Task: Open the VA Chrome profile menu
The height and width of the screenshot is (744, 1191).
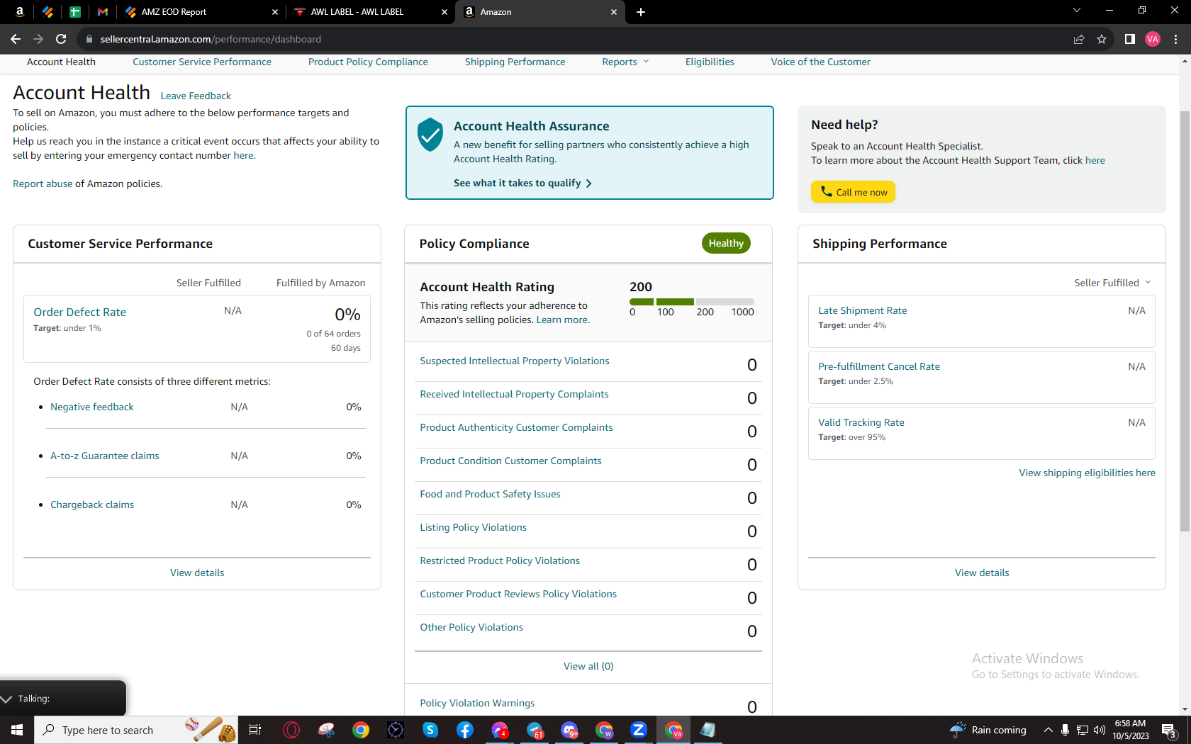Action: 1153,39
